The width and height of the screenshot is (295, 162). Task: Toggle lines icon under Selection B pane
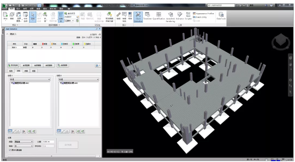63,132
